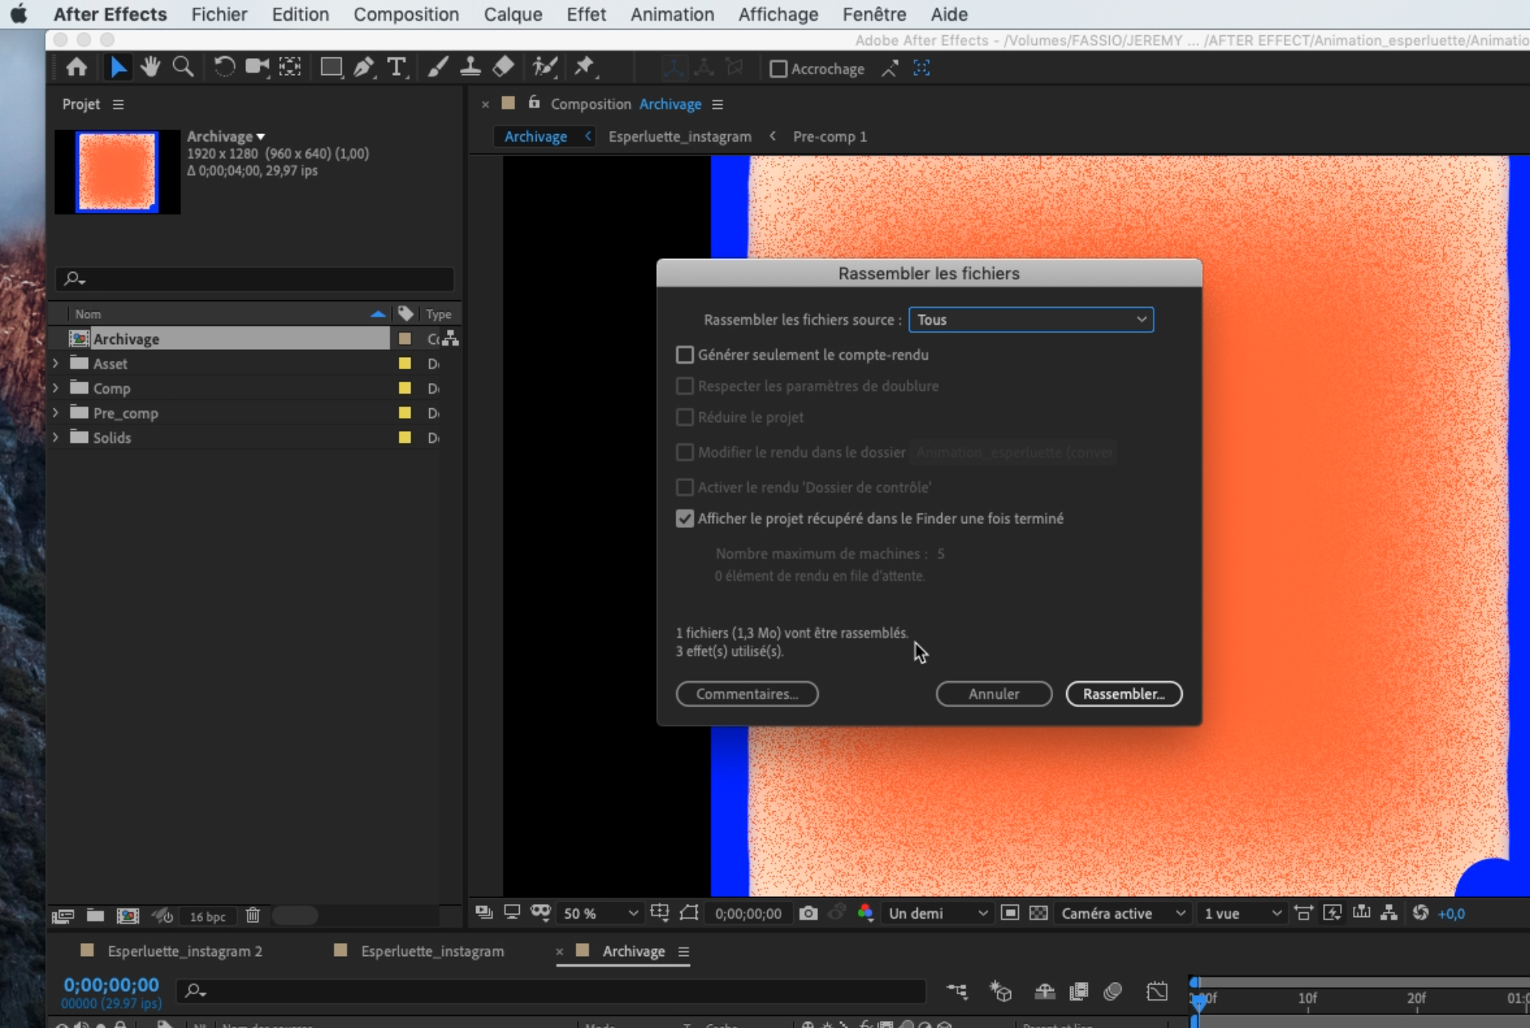Select the Rectangle shape tool

pos(331,68)
